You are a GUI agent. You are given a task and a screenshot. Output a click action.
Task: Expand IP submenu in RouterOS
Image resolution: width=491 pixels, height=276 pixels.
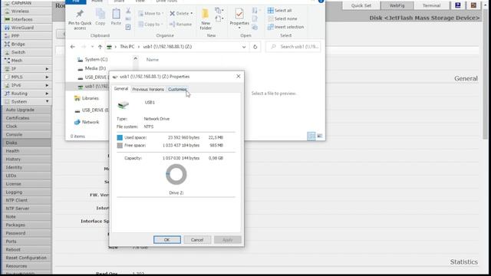26,69
